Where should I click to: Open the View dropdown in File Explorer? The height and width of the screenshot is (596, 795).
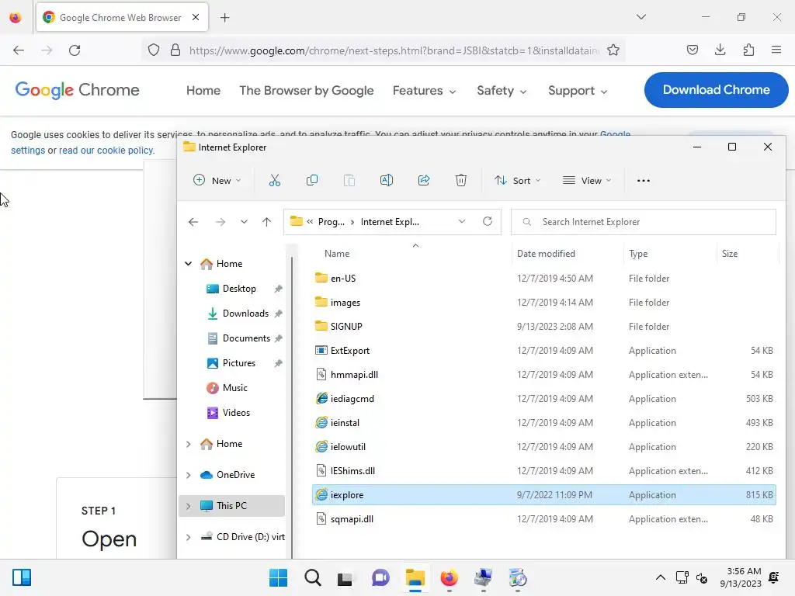587,180
